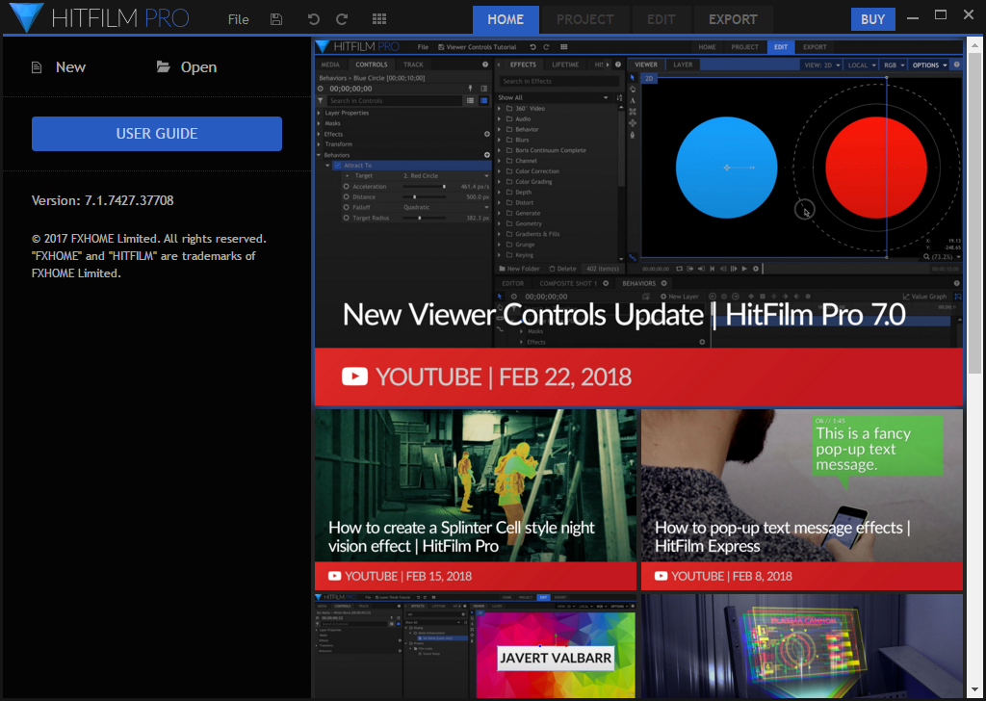Click the blue BUY button

(x=872, y=19)
